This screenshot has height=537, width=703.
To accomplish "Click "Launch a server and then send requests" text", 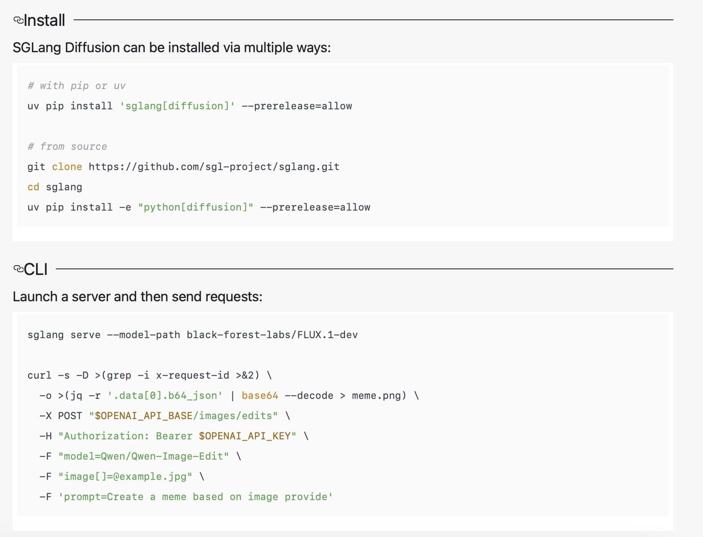I will coord(137,297).
